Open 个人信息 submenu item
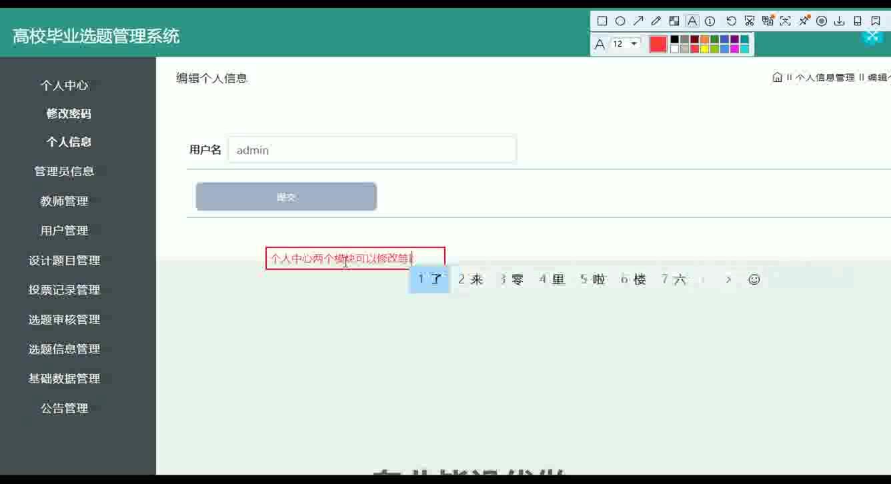This screenshot has height=484, width=891. tap(69, 141)
